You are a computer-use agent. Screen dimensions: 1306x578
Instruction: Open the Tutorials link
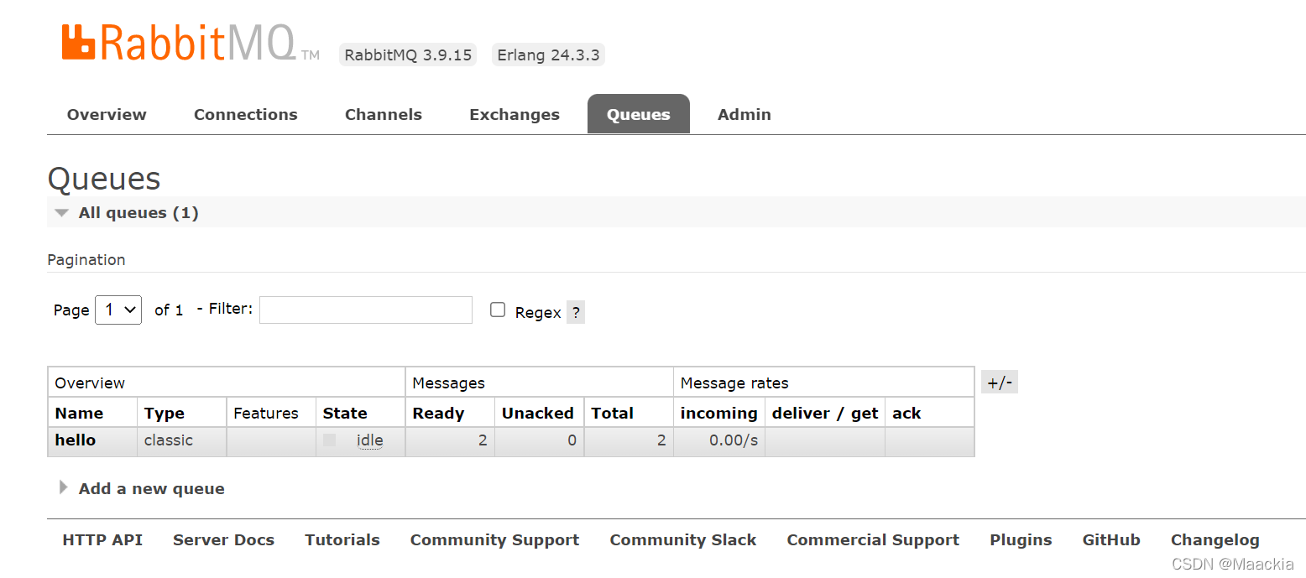[x=342, y=539]
